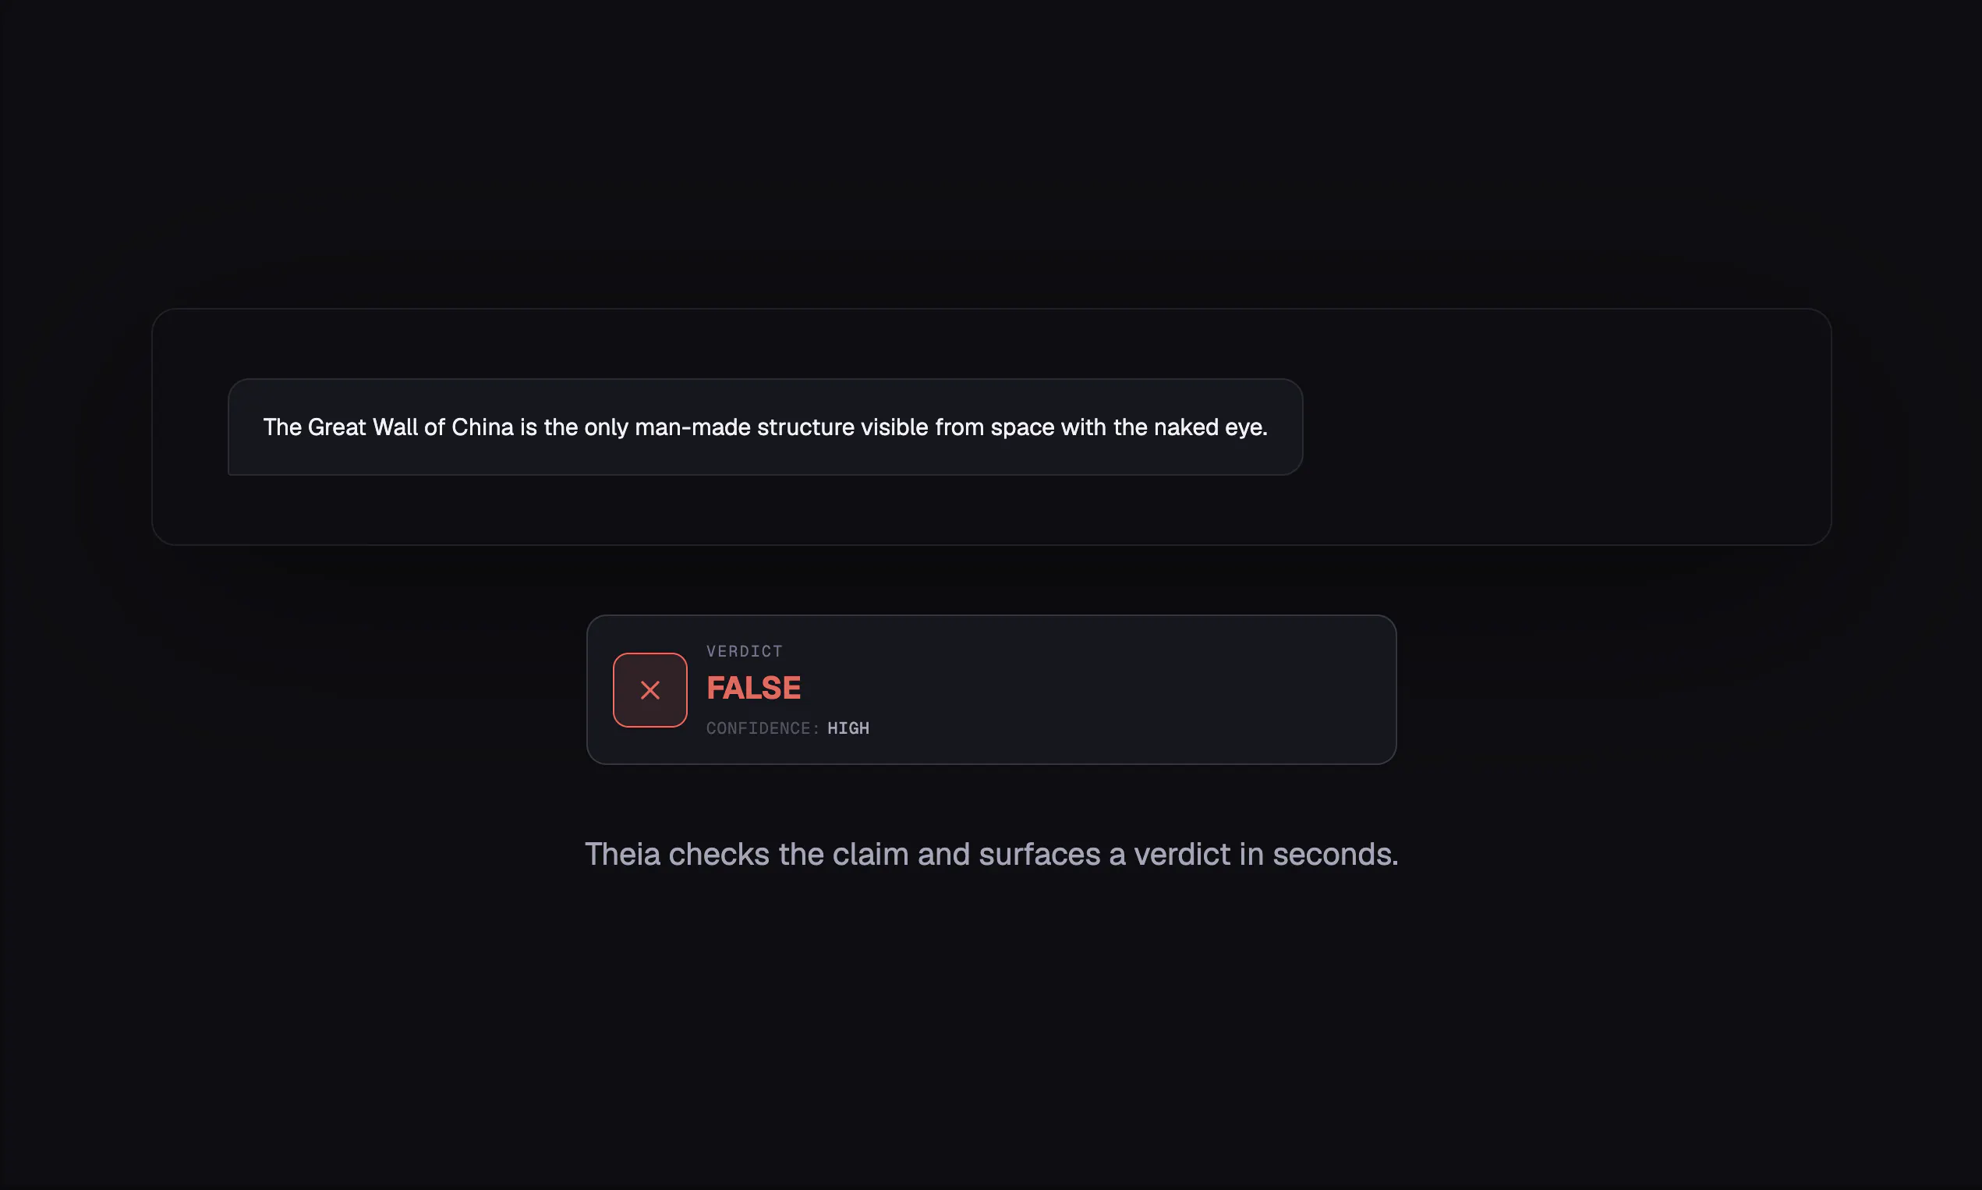Click the word only in claim text
Screen dimensions: 1982x1190
pyautogui.click(x=606, y=427)
